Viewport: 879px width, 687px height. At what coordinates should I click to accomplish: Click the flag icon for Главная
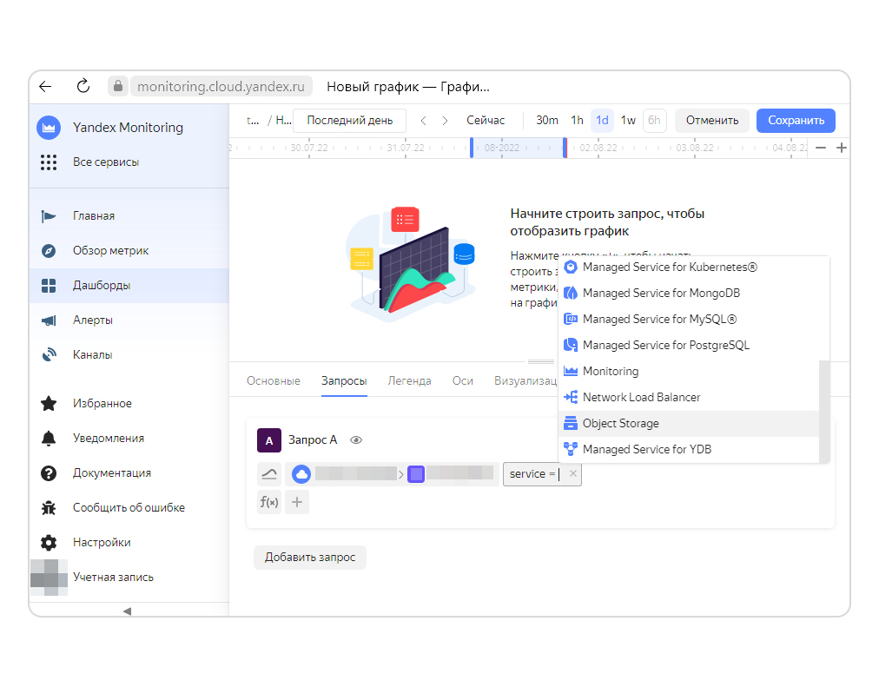click(x=49, y=216)
